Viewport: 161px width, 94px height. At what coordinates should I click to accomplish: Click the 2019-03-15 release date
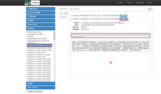[x=85, y=29]
